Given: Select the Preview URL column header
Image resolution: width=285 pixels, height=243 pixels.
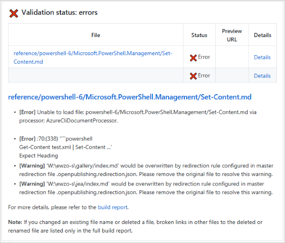Looking at the screenshot, I should 232,35.
